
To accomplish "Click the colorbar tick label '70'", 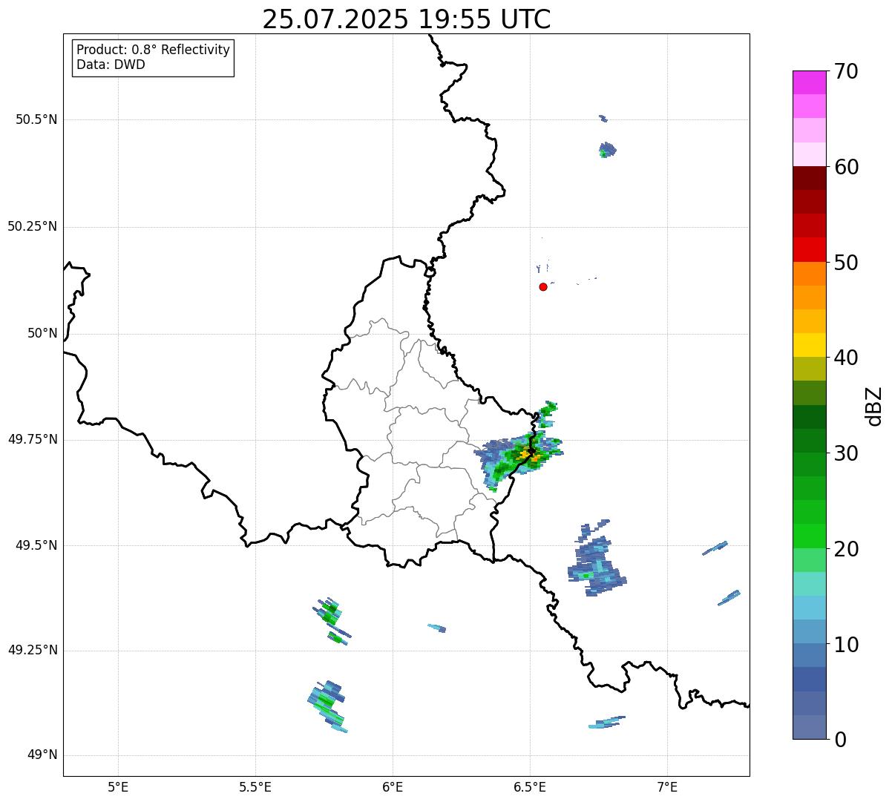I will pyautogui.click(x=846, y=71).
